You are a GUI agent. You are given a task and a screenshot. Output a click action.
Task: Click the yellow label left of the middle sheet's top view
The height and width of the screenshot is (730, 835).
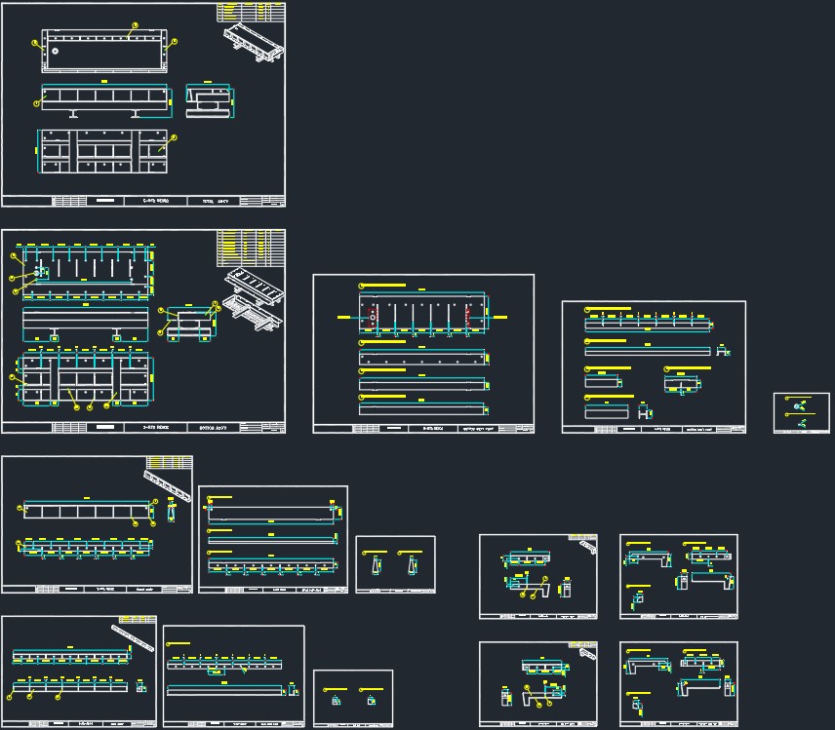click(344, 317)
